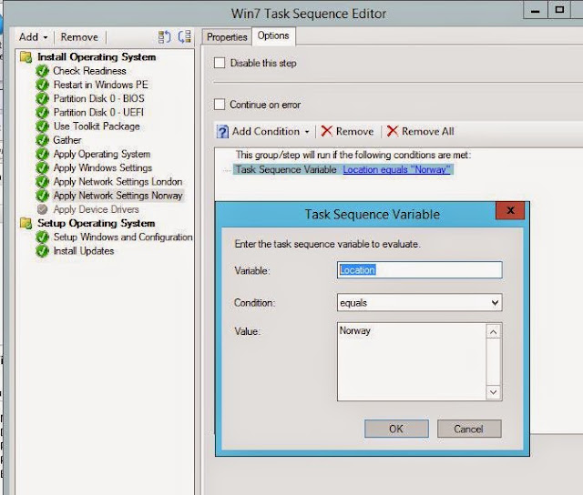Switch to the Options tab

273,36
